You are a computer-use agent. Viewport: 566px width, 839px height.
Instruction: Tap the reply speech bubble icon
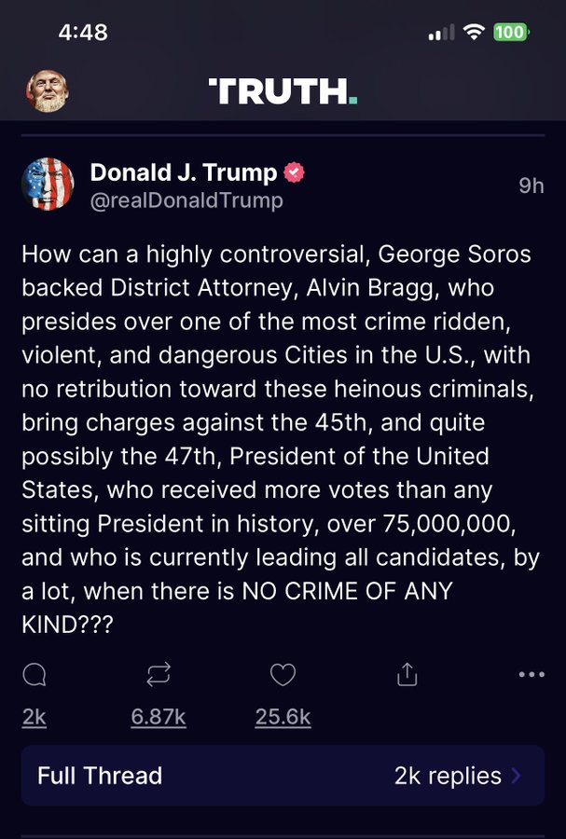[x=35, y=675]
